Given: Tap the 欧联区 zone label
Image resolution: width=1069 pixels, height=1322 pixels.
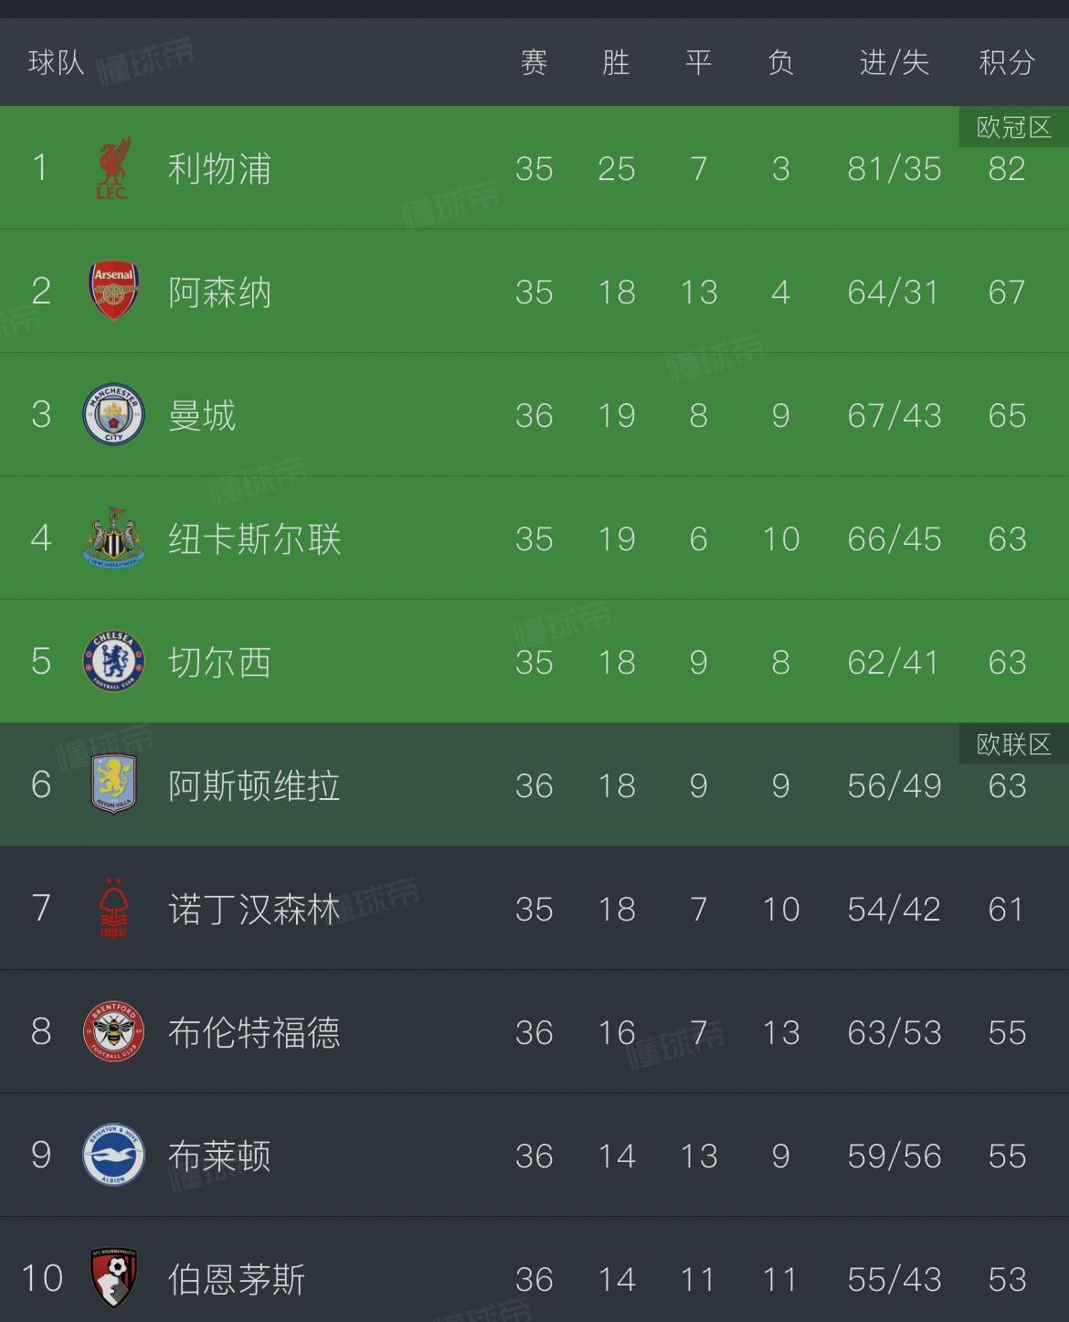Looking at the screenshot, I should pos(1014,744).
